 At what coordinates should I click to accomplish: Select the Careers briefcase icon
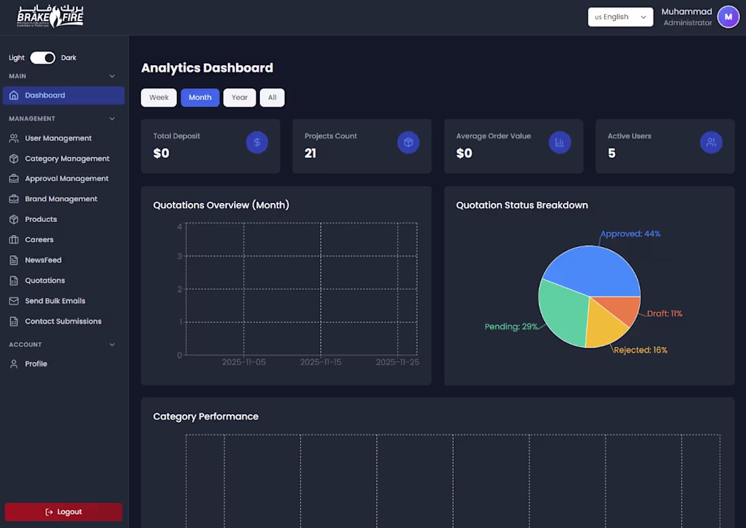(14, 239)
